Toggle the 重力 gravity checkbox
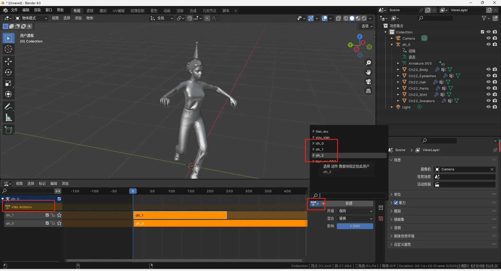 [396, 203]
